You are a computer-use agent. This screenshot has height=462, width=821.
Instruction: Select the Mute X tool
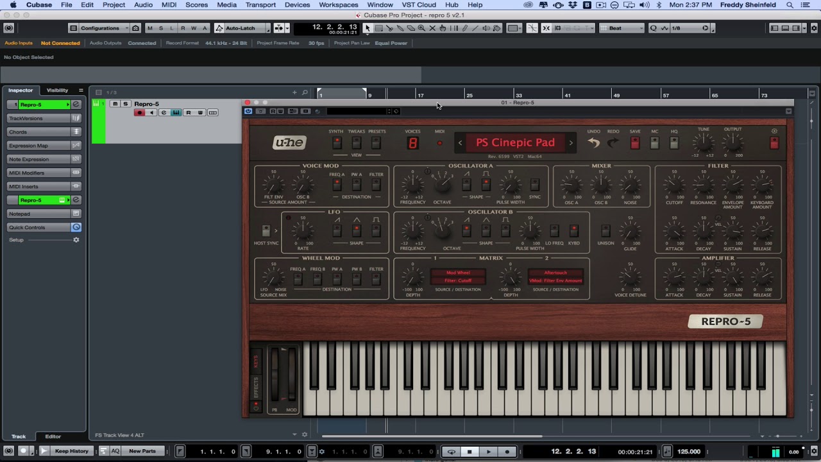click(432, 28)
